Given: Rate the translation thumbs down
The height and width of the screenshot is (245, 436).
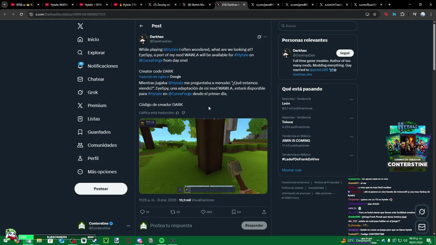Looking at the screenshot, I should point(183,113).
